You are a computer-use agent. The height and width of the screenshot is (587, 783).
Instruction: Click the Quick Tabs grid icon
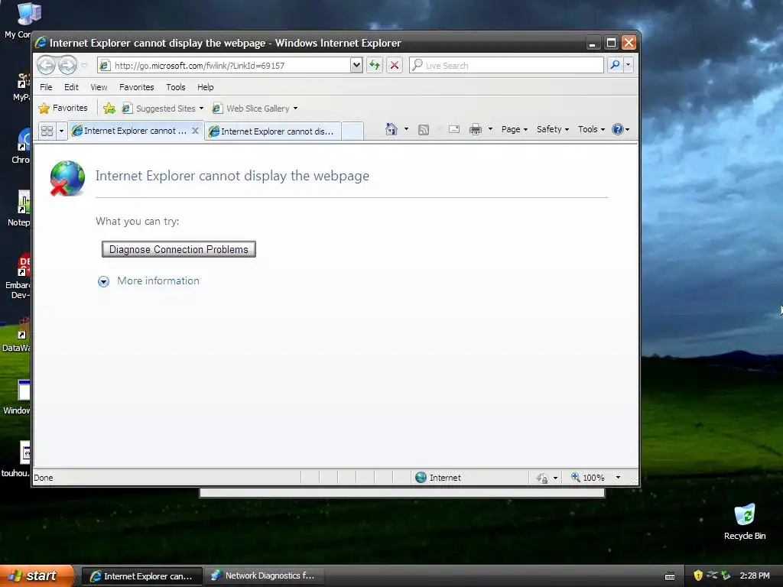[x=47, y=131]
